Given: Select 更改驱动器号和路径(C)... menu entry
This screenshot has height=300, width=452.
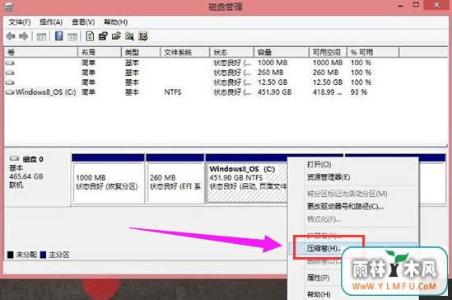Looking at the screenshot, I should tap(345, 207).
